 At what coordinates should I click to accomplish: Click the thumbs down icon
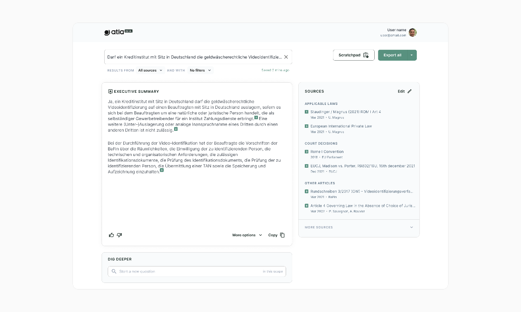pyautogui.click(x=119, y=235)
